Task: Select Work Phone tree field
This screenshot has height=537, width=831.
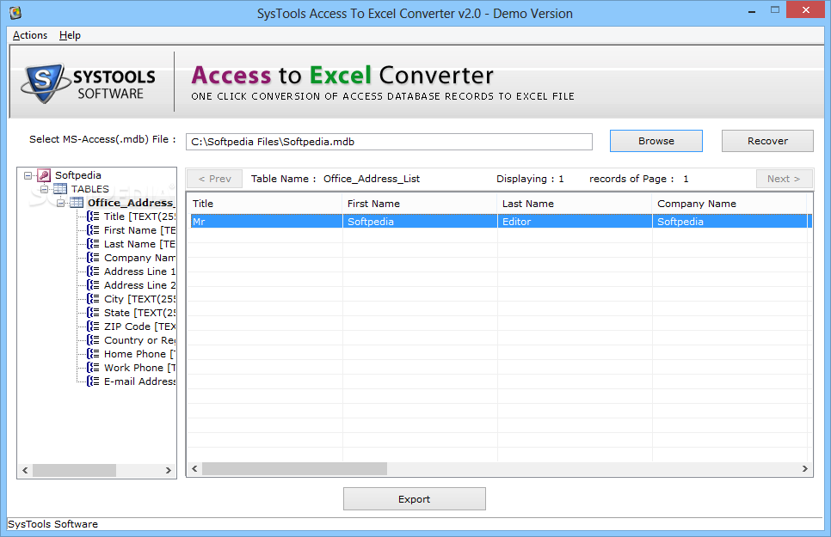Action: click(x=139, y=368)
